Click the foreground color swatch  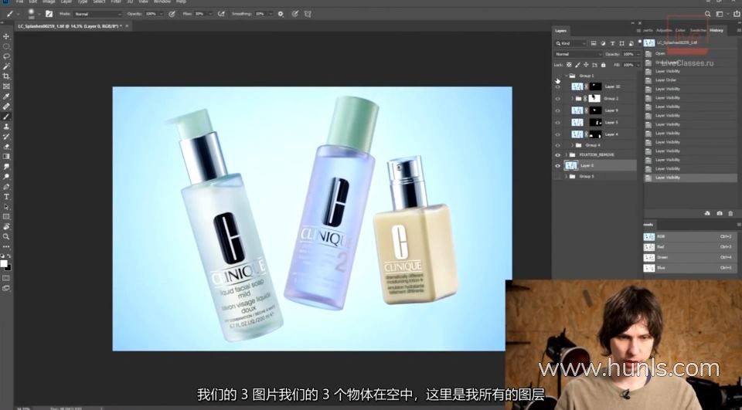[x=4, y=263]
